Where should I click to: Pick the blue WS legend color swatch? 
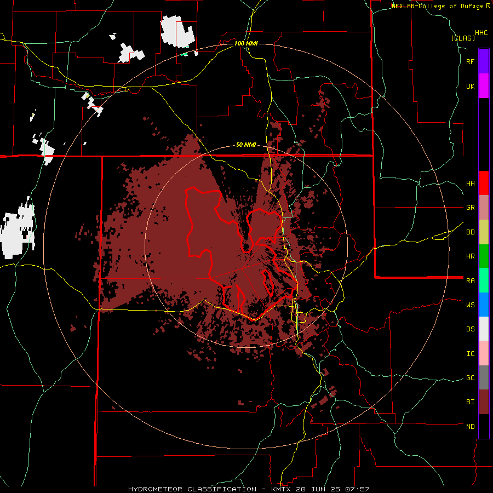[x=484, y=305]
